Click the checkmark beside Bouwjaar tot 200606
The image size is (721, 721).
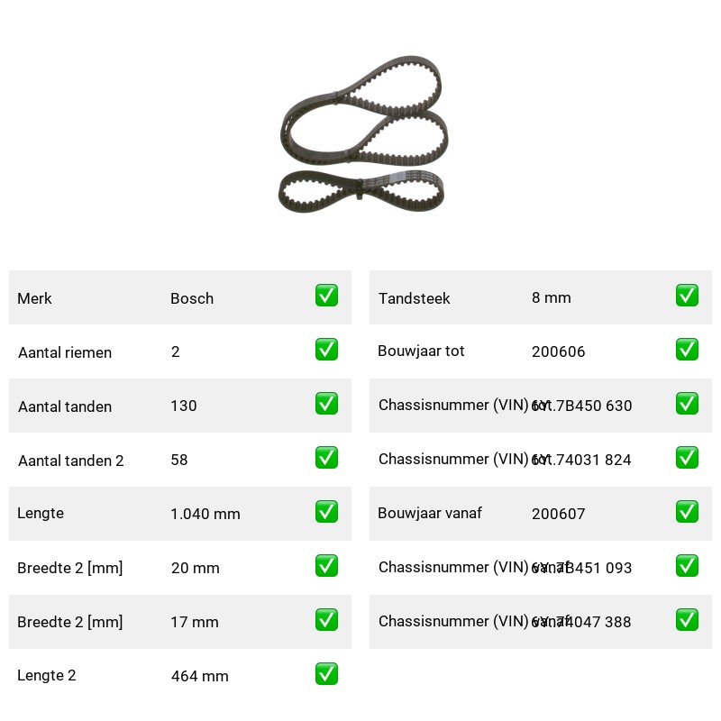(x=687, y=350)
